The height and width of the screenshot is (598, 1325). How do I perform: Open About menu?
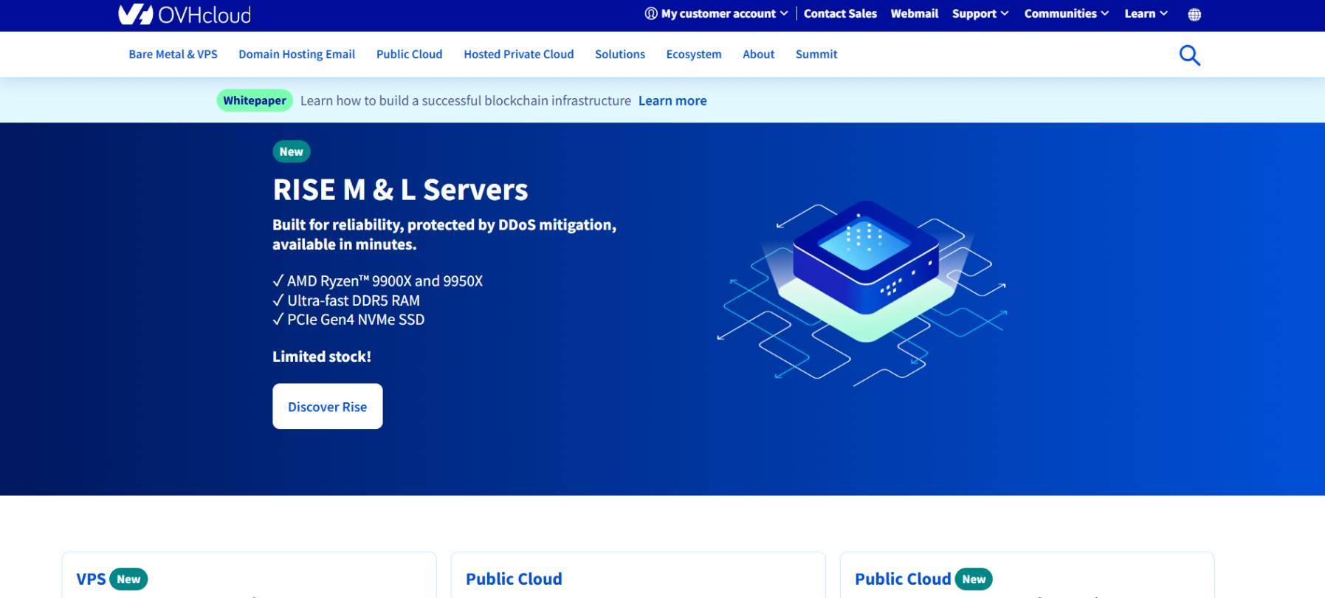tap(758, 54)
